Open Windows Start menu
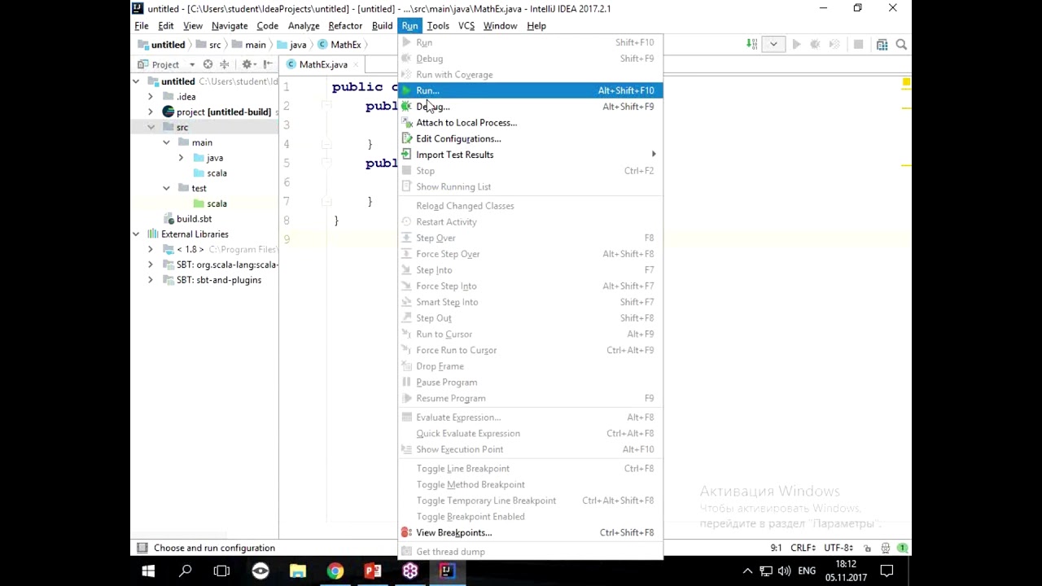 pyautogui.click(x=148, y=571)
